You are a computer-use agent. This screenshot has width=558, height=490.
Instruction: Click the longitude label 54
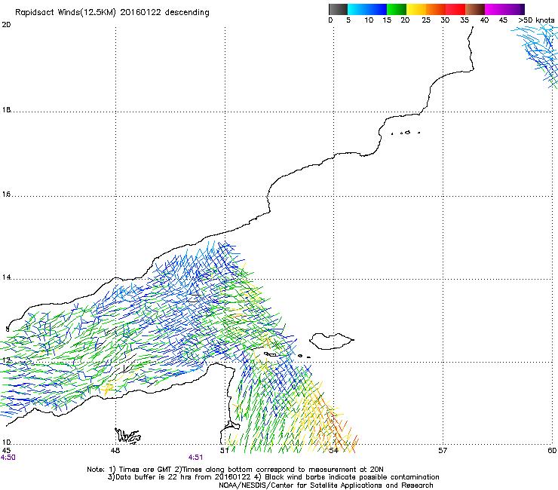click(333, 451)
